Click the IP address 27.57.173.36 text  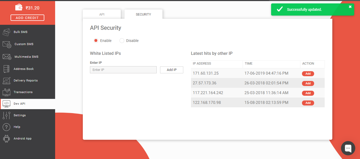tap(204, 83)
